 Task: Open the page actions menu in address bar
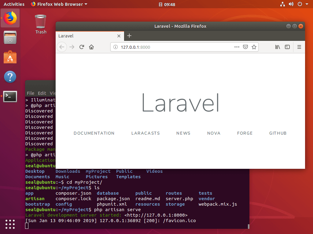[237, 47]
